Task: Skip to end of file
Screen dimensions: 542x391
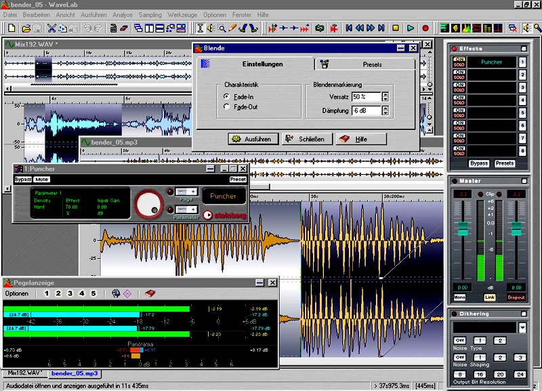Action: [381, 28]
